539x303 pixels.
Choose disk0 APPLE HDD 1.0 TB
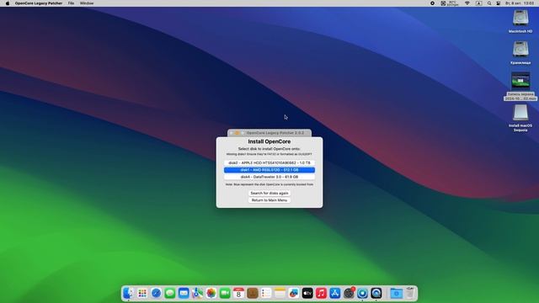(269, 162)
